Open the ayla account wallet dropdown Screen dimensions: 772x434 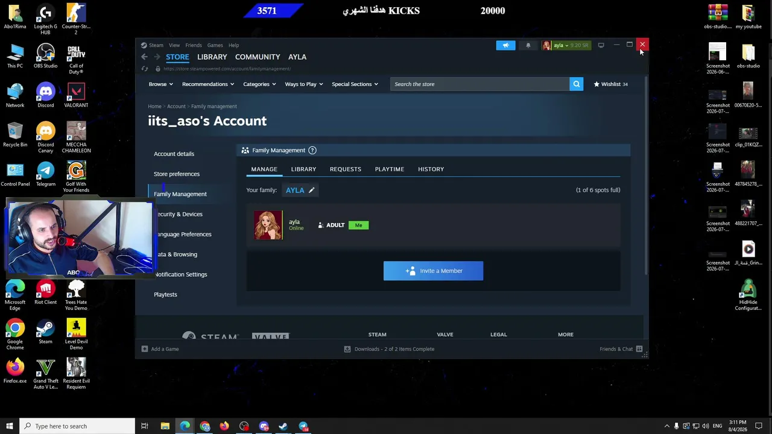(x=565, y=45)
